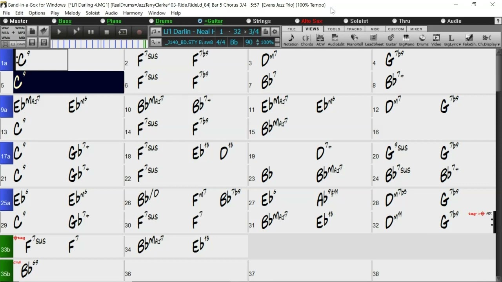Screen dimensions: 502x282
Task: Open the Chords sheet view
Action: [307, 40]
